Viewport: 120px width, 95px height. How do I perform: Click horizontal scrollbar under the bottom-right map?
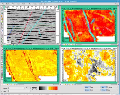coord(96,84)
